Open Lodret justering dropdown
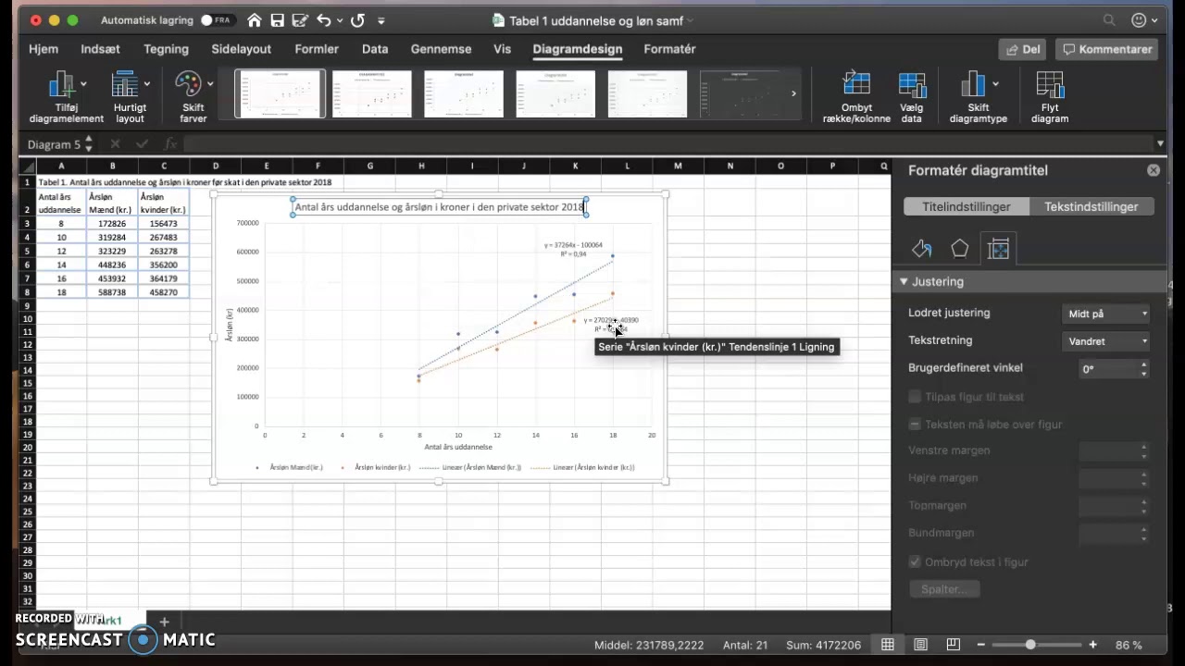 [x=1107, y=314]
